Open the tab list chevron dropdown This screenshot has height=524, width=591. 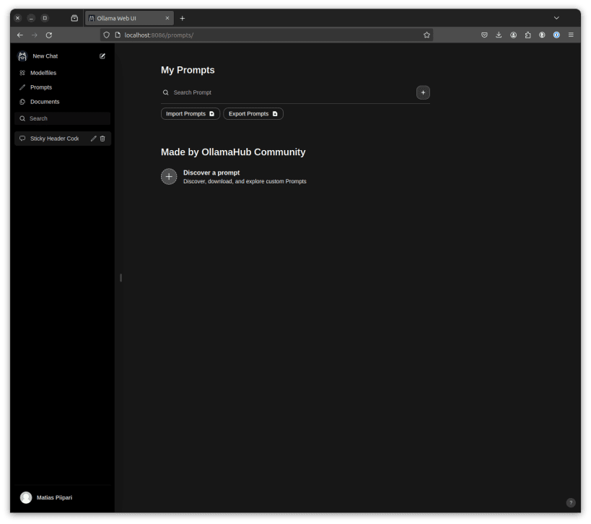pos(556,17)
